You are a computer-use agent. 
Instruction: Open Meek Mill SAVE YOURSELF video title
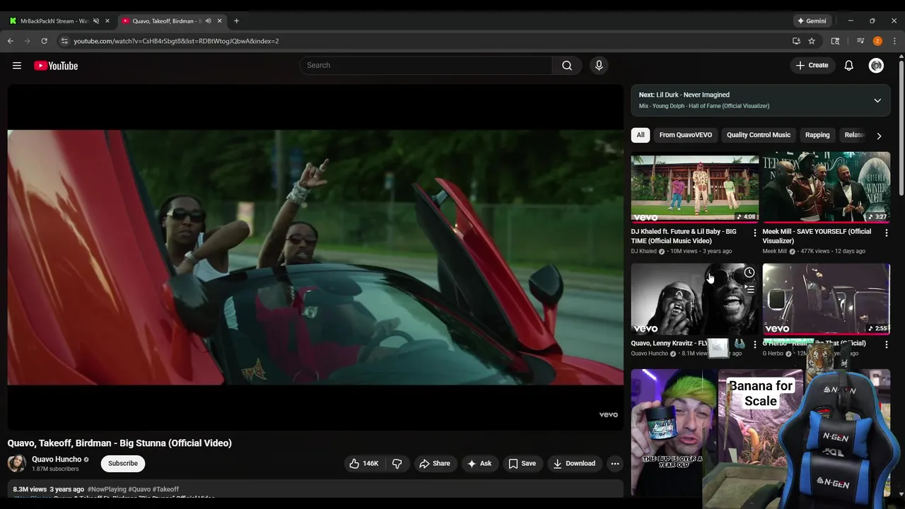click(x=817, y=236)
